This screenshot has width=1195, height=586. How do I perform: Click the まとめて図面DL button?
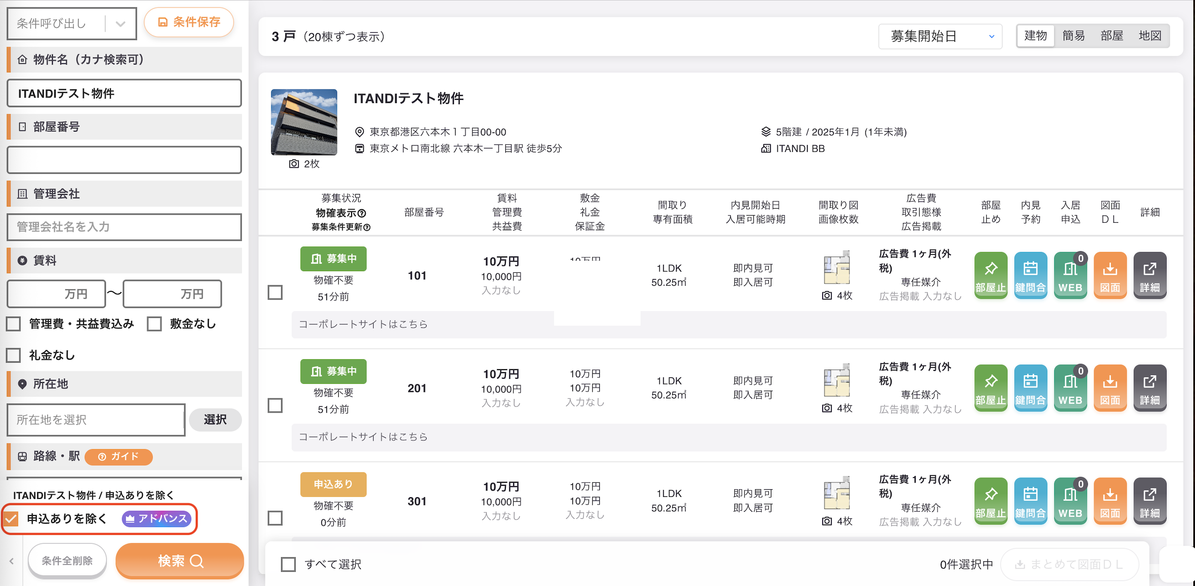coord(1069,564)
